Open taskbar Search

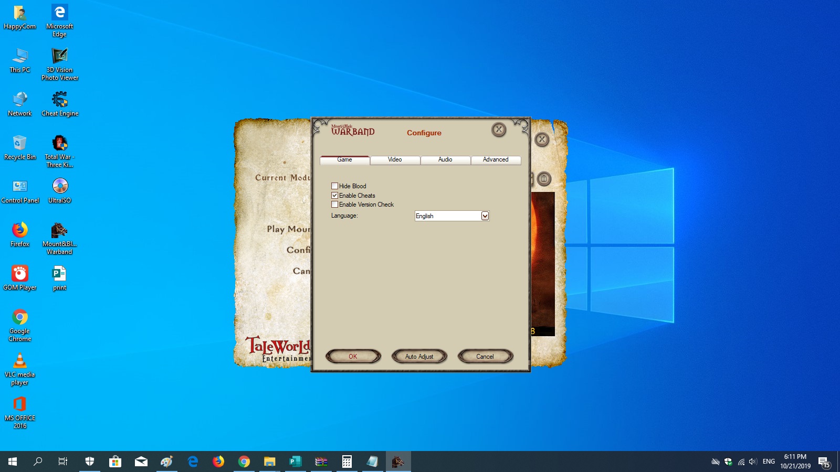pyautogui.click(x=38, y=462)
